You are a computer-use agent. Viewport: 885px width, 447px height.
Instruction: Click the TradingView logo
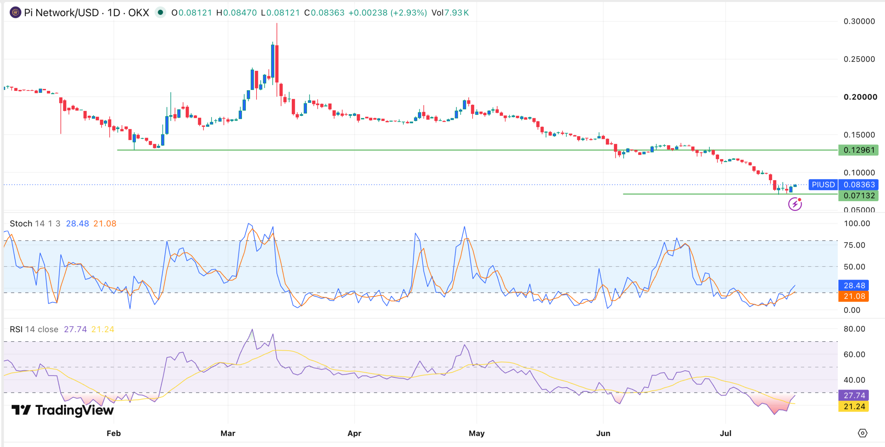63,410
